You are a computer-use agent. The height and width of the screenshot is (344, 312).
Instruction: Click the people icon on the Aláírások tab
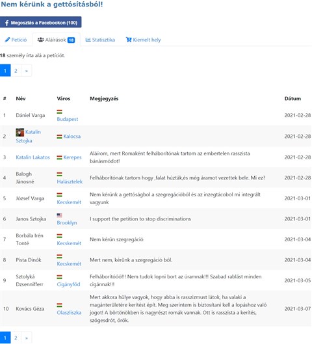click(40, 40)
